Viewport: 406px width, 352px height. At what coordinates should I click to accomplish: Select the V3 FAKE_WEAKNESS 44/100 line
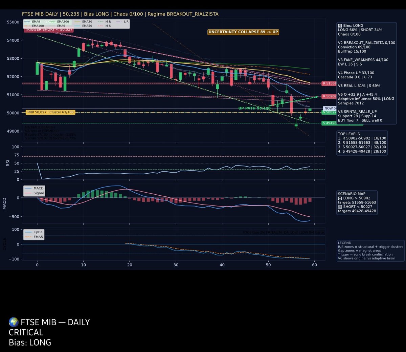(x=363, y=60)
